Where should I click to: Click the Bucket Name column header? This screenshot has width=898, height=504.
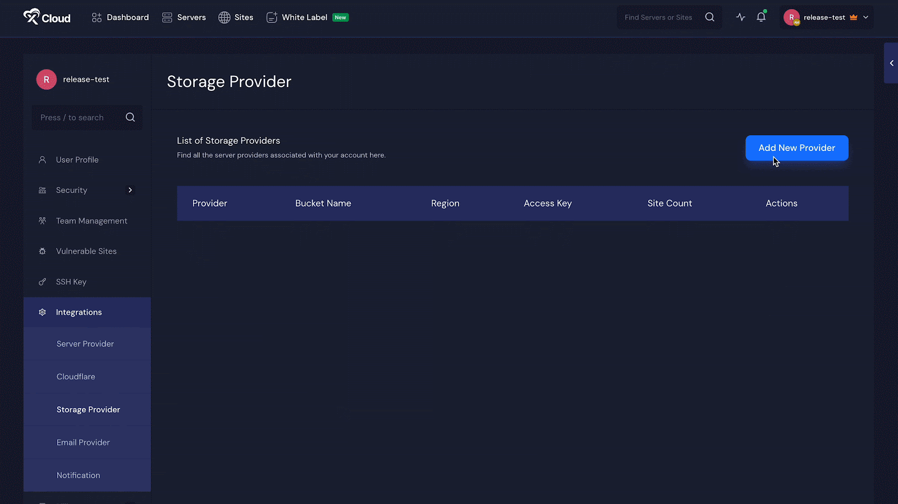[323, 203]
